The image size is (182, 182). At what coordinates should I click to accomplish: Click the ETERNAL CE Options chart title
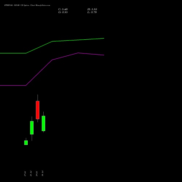point(27,5)
